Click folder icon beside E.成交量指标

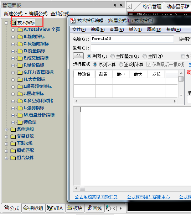[20, 58]
